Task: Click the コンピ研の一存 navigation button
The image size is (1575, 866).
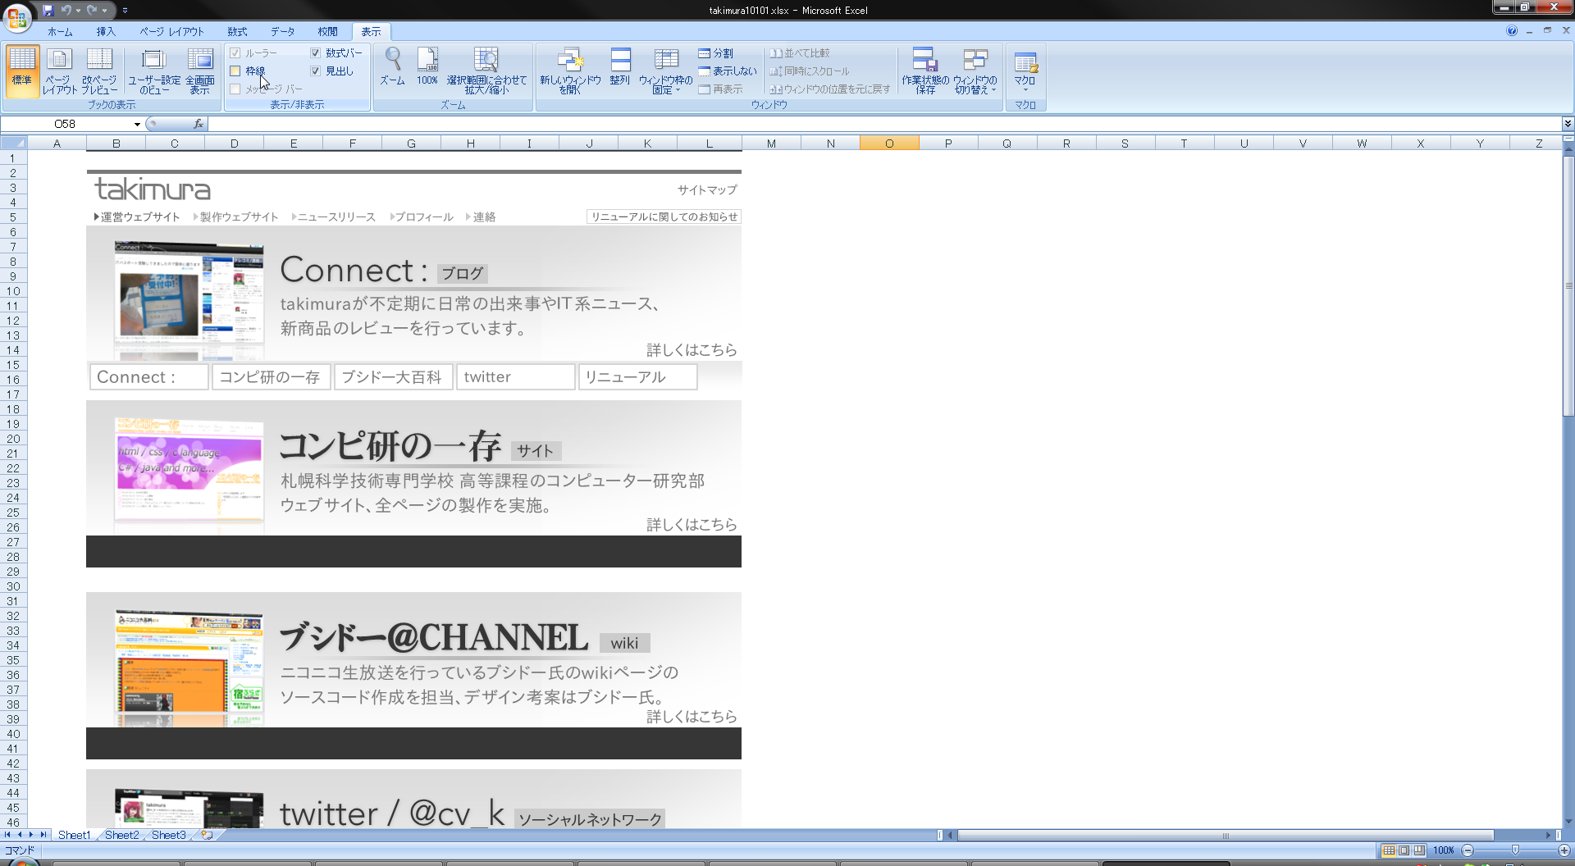Action: coord(271,377)
